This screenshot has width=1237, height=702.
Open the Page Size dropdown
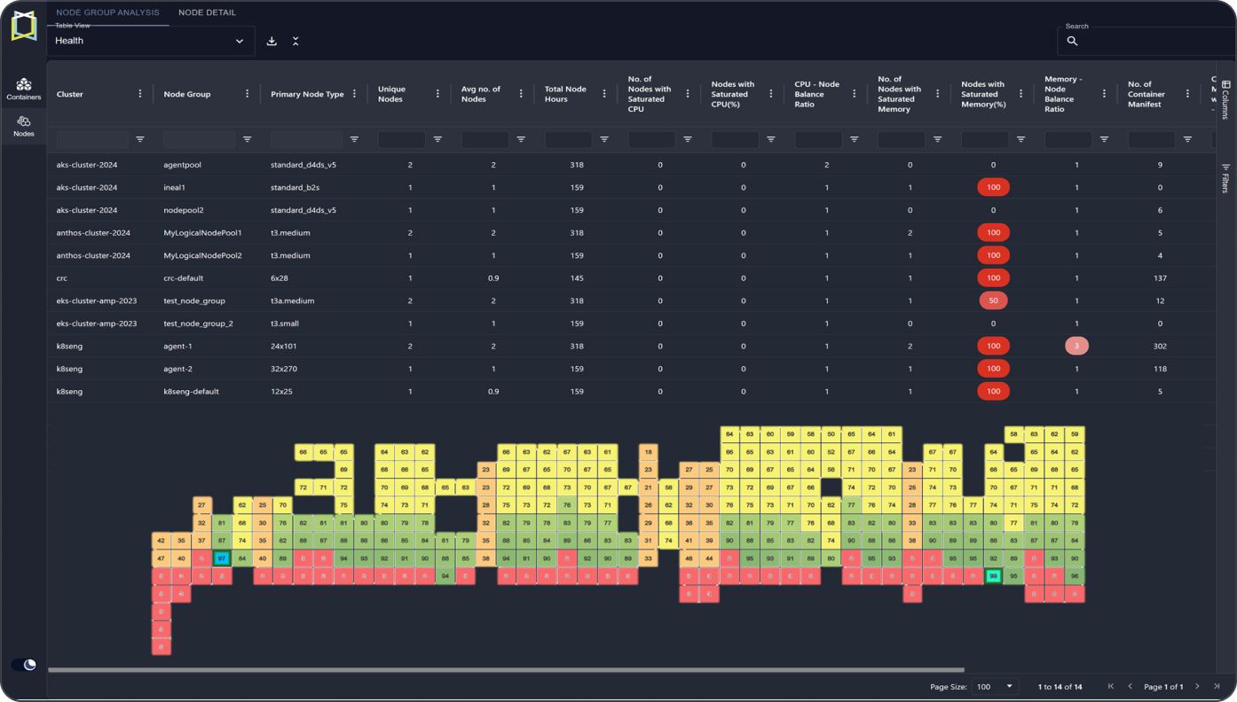(x=995, y=687)
